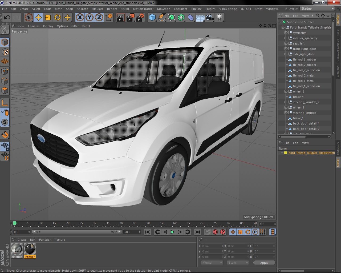
Task: Toggle coordinate system icon
Action: click(109, 18)
